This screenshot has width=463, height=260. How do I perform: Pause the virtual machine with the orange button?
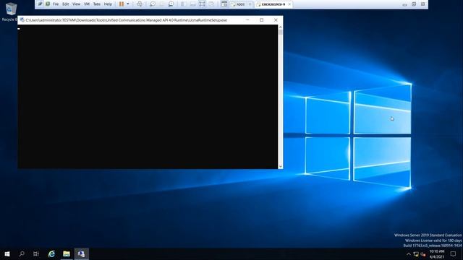(x=122, y=4)
